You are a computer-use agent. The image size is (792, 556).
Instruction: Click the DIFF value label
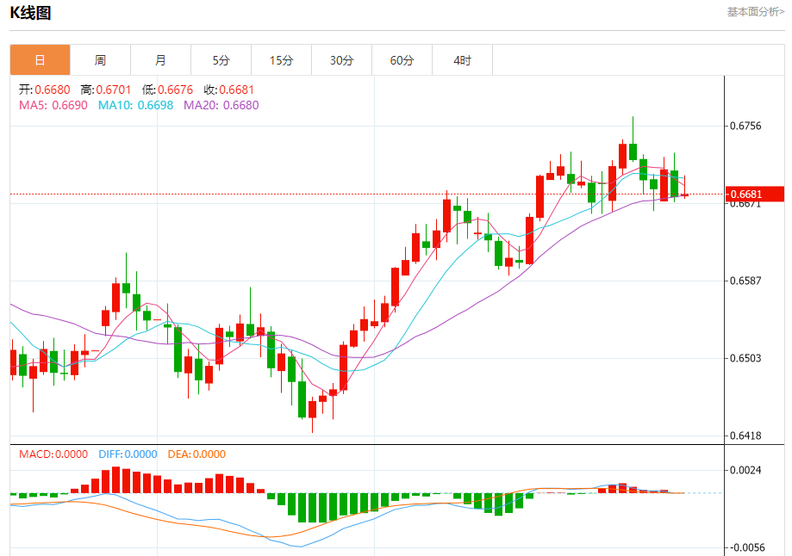coord(128,454)
